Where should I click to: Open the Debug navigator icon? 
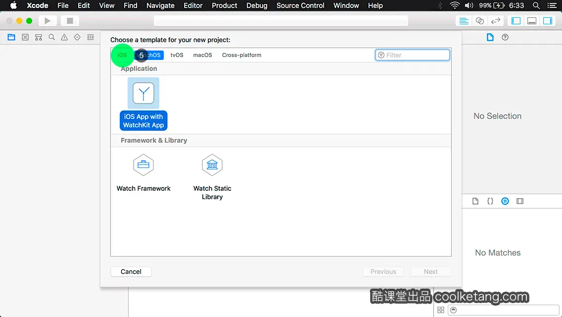point(91,37)
